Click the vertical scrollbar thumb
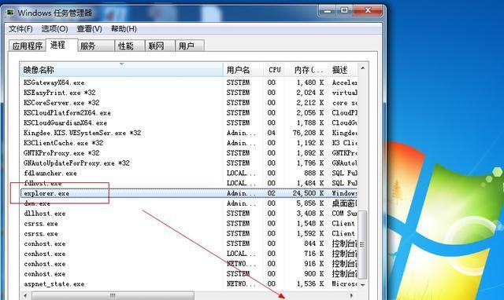This screenshot has height=300, width=504. tap(362, 244)
